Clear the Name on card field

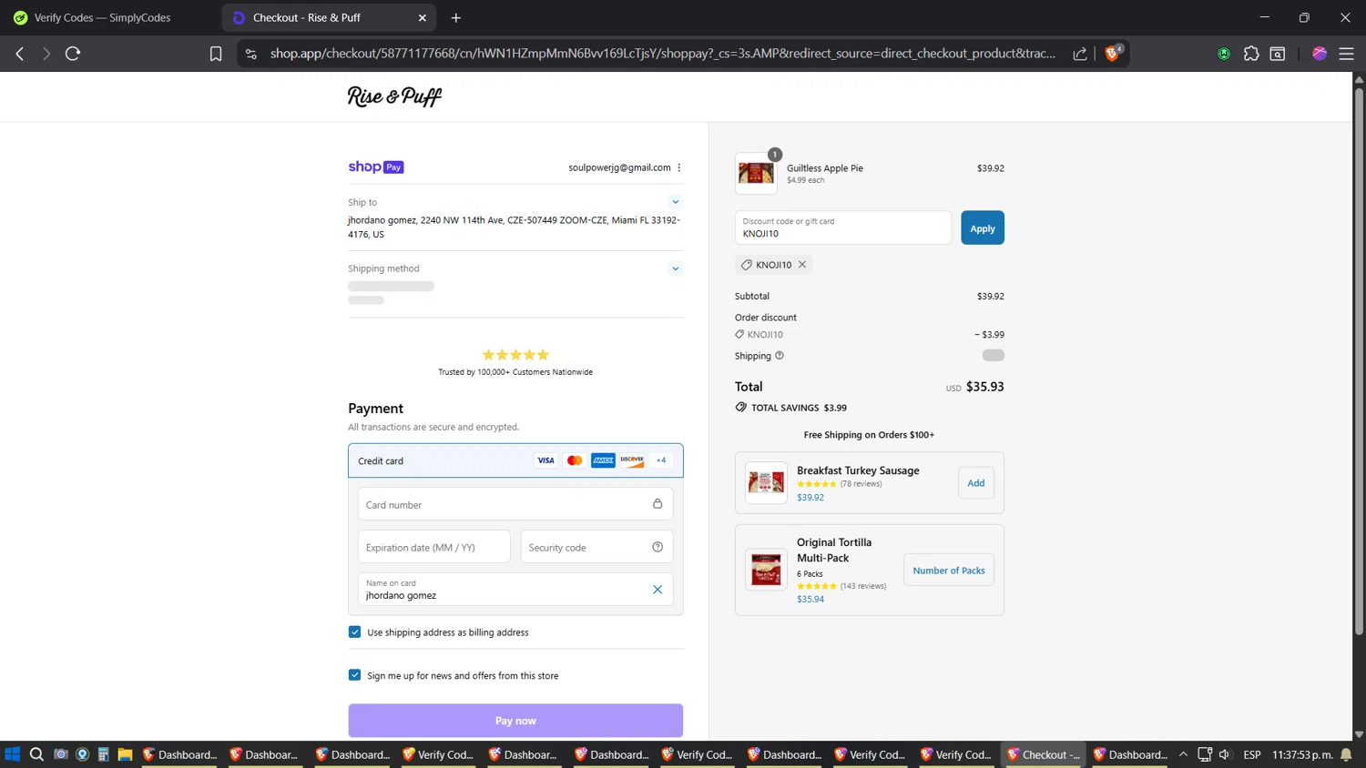pyautogui.click(x=658, y=590)
